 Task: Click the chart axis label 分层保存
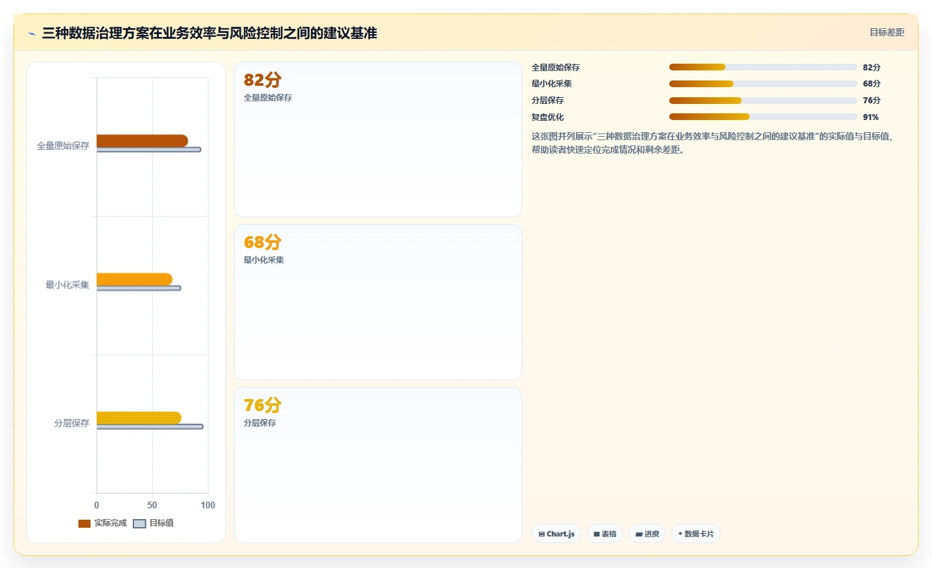coord(72,423)
